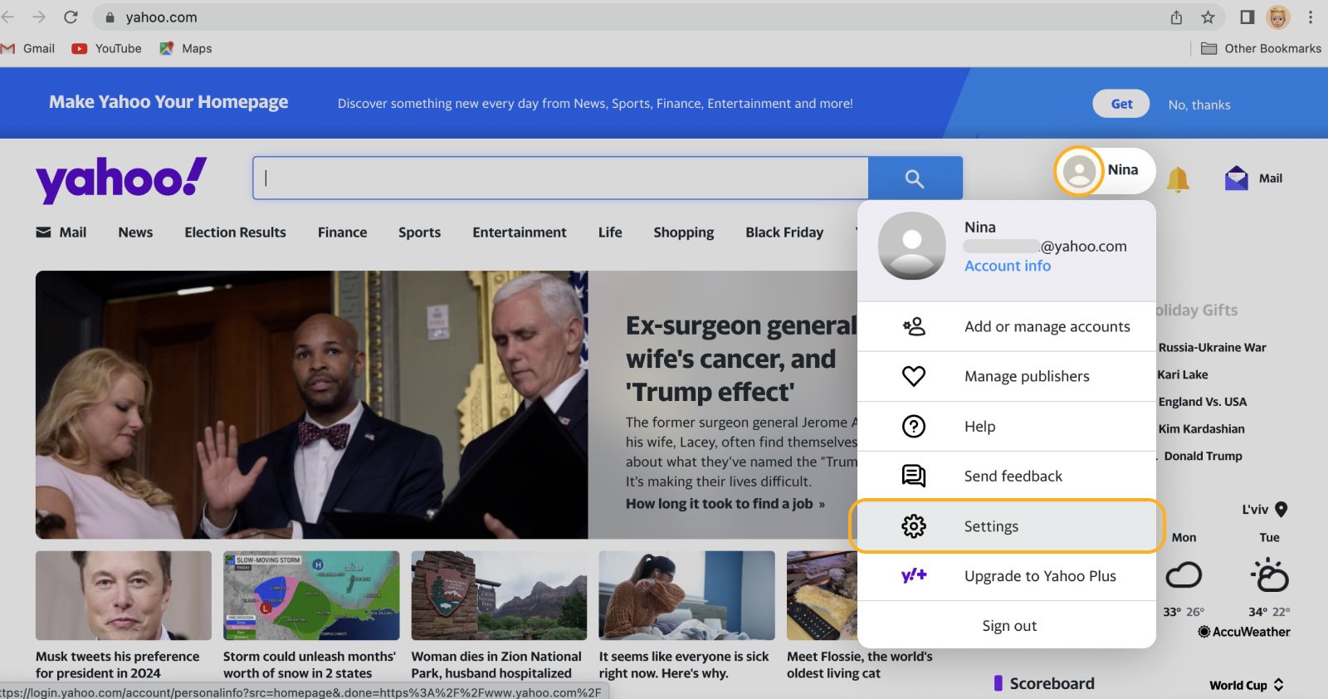
Task: Open the Finance navigation tab
Action: click(x=342, y=232)
